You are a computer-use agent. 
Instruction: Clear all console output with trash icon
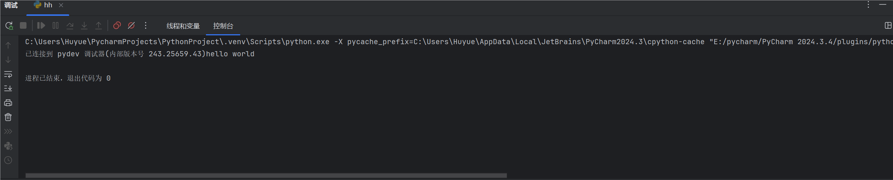[8, 117]
